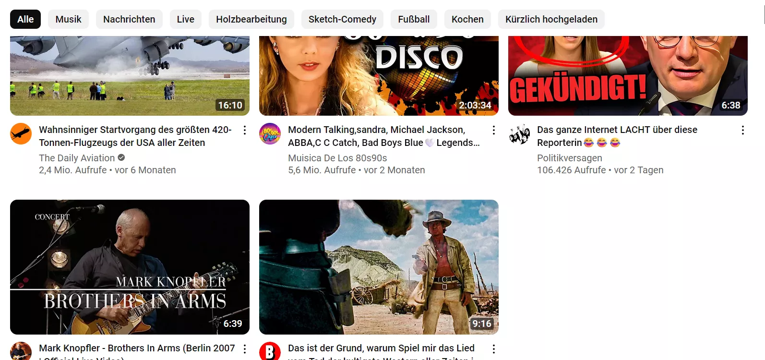
Task: Choose the Kürzlich hochgeladen chip
Action: pos(551,19)
